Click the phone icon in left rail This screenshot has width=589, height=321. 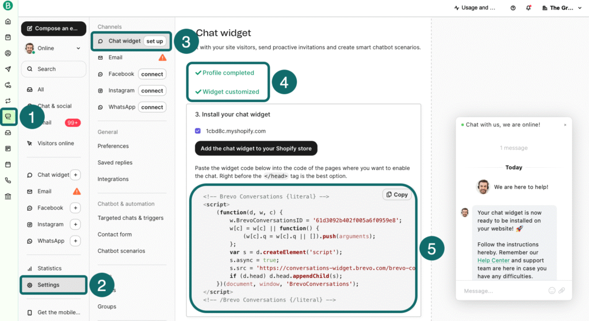tap(8, 180)
